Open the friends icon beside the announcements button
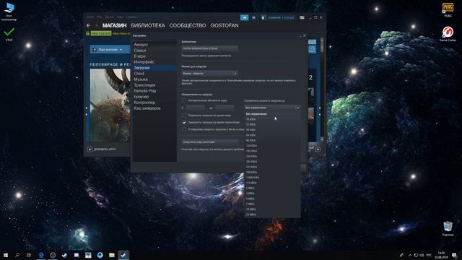 253,17
